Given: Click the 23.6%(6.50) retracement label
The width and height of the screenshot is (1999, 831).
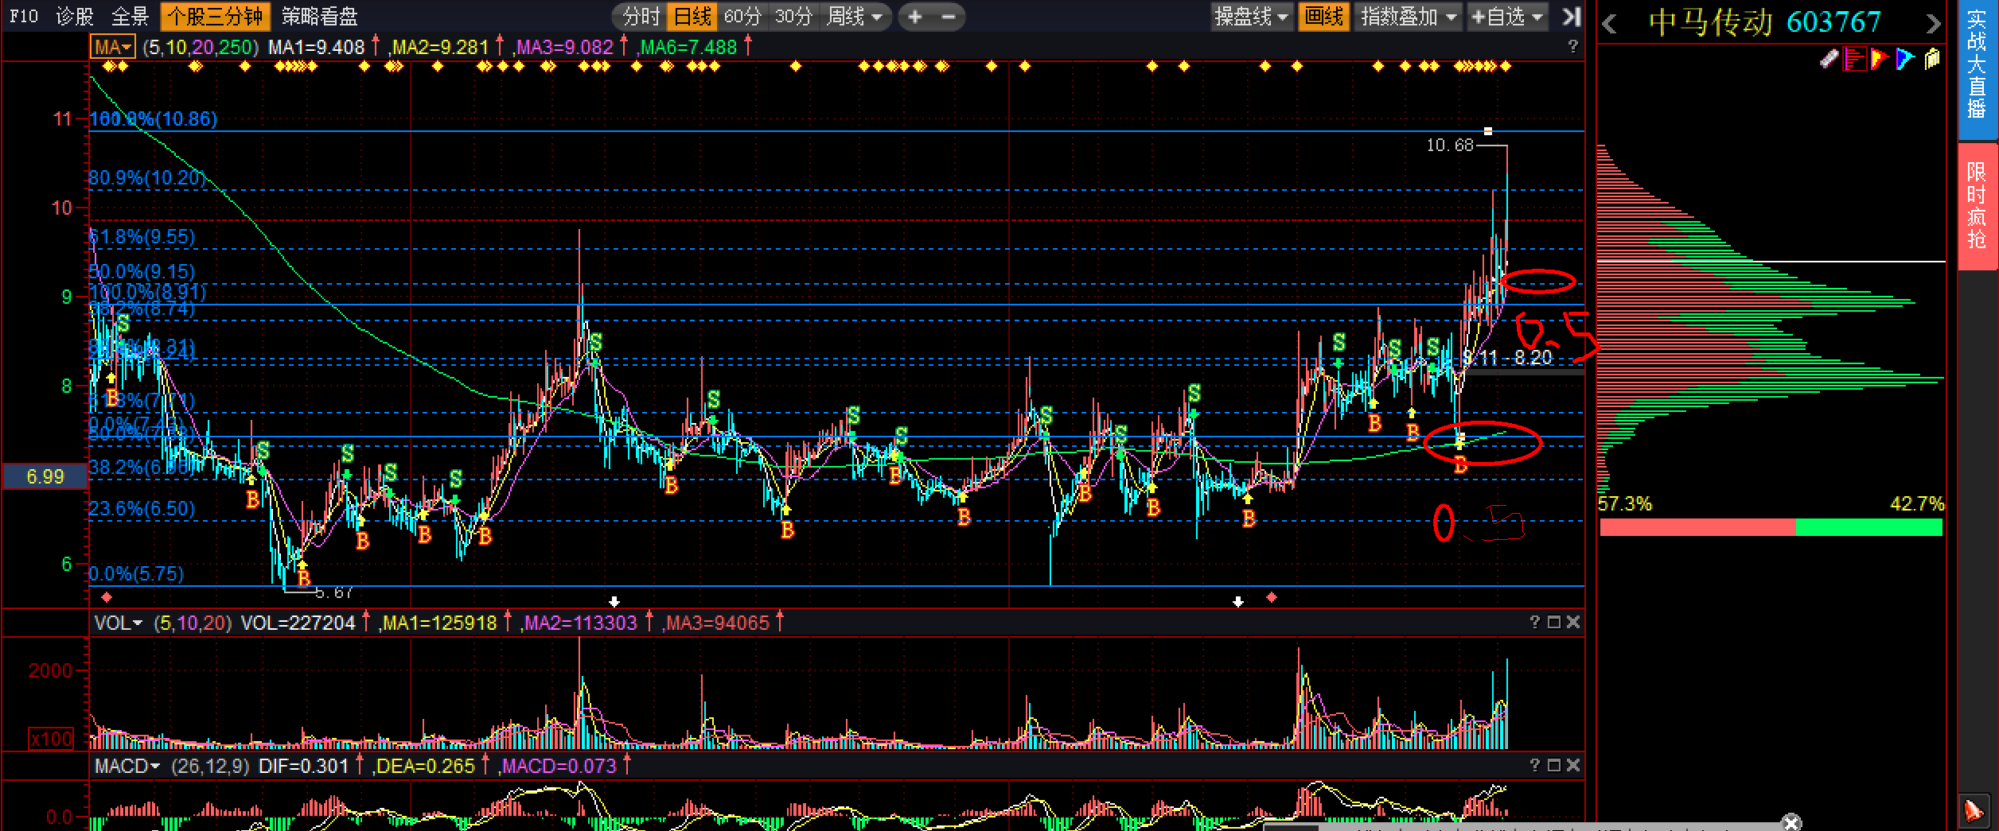Looking at the screenshot, I should point(142,508).
